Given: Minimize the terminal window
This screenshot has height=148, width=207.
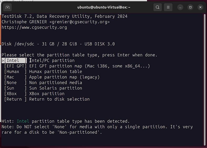Looking at the screenshot, I should click(180, 7).
